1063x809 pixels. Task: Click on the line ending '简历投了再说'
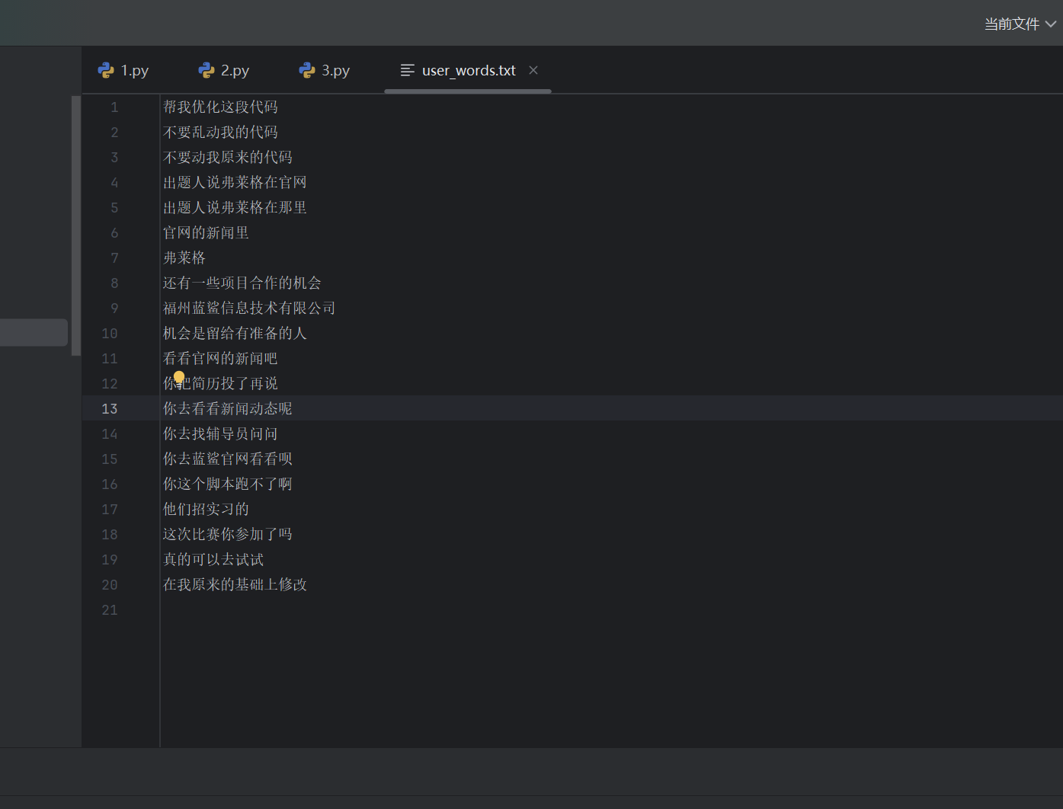(220, 384)
